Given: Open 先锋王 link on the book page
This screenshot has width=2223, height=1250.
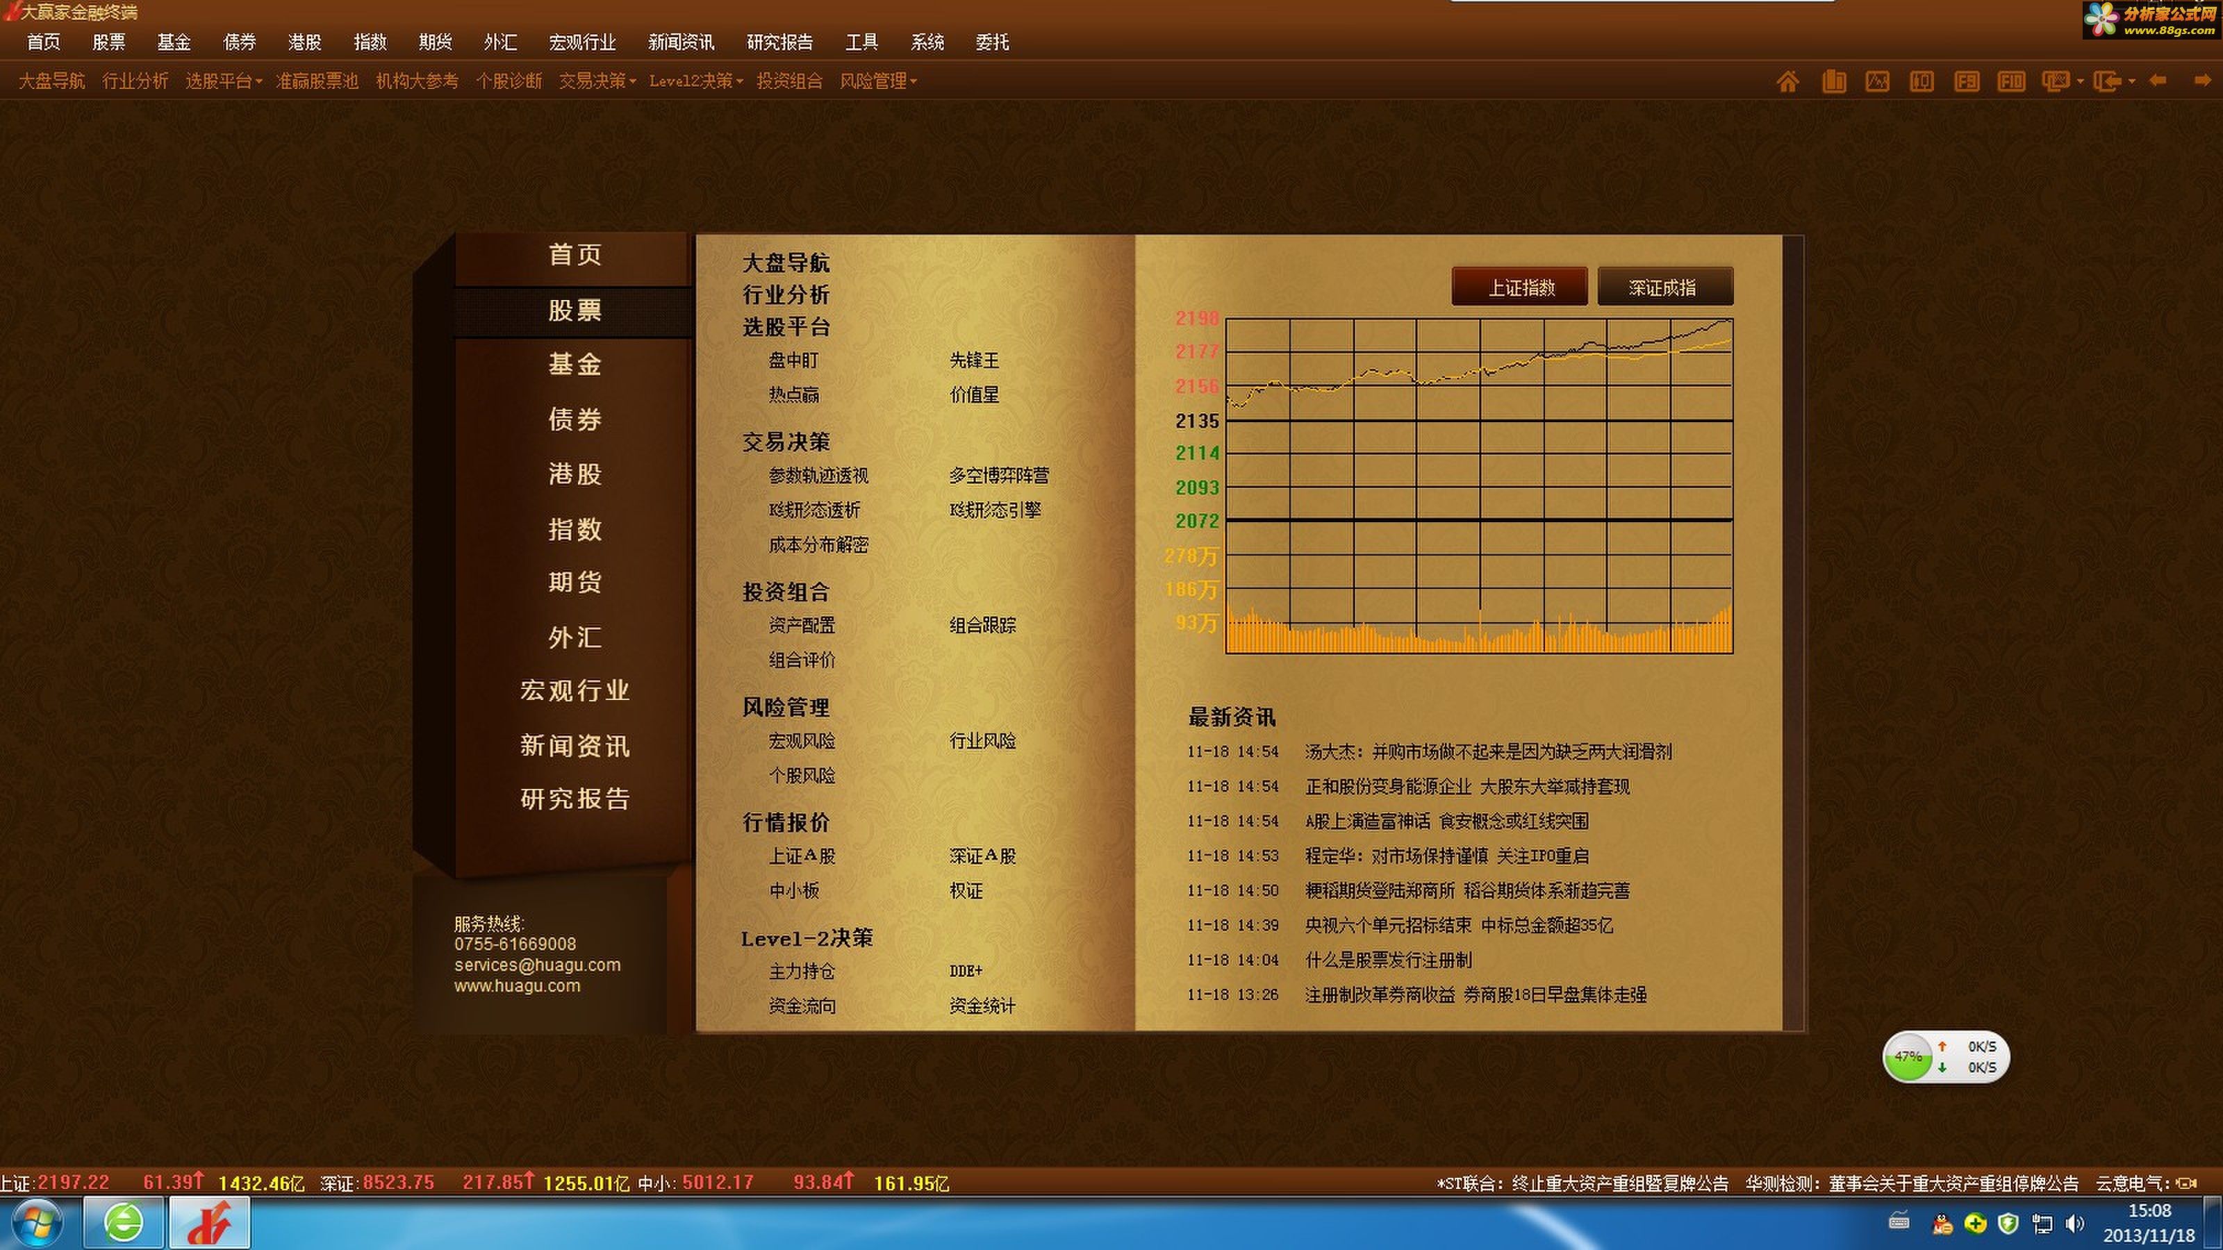Looking at the screenshot, I should [974, 360].
